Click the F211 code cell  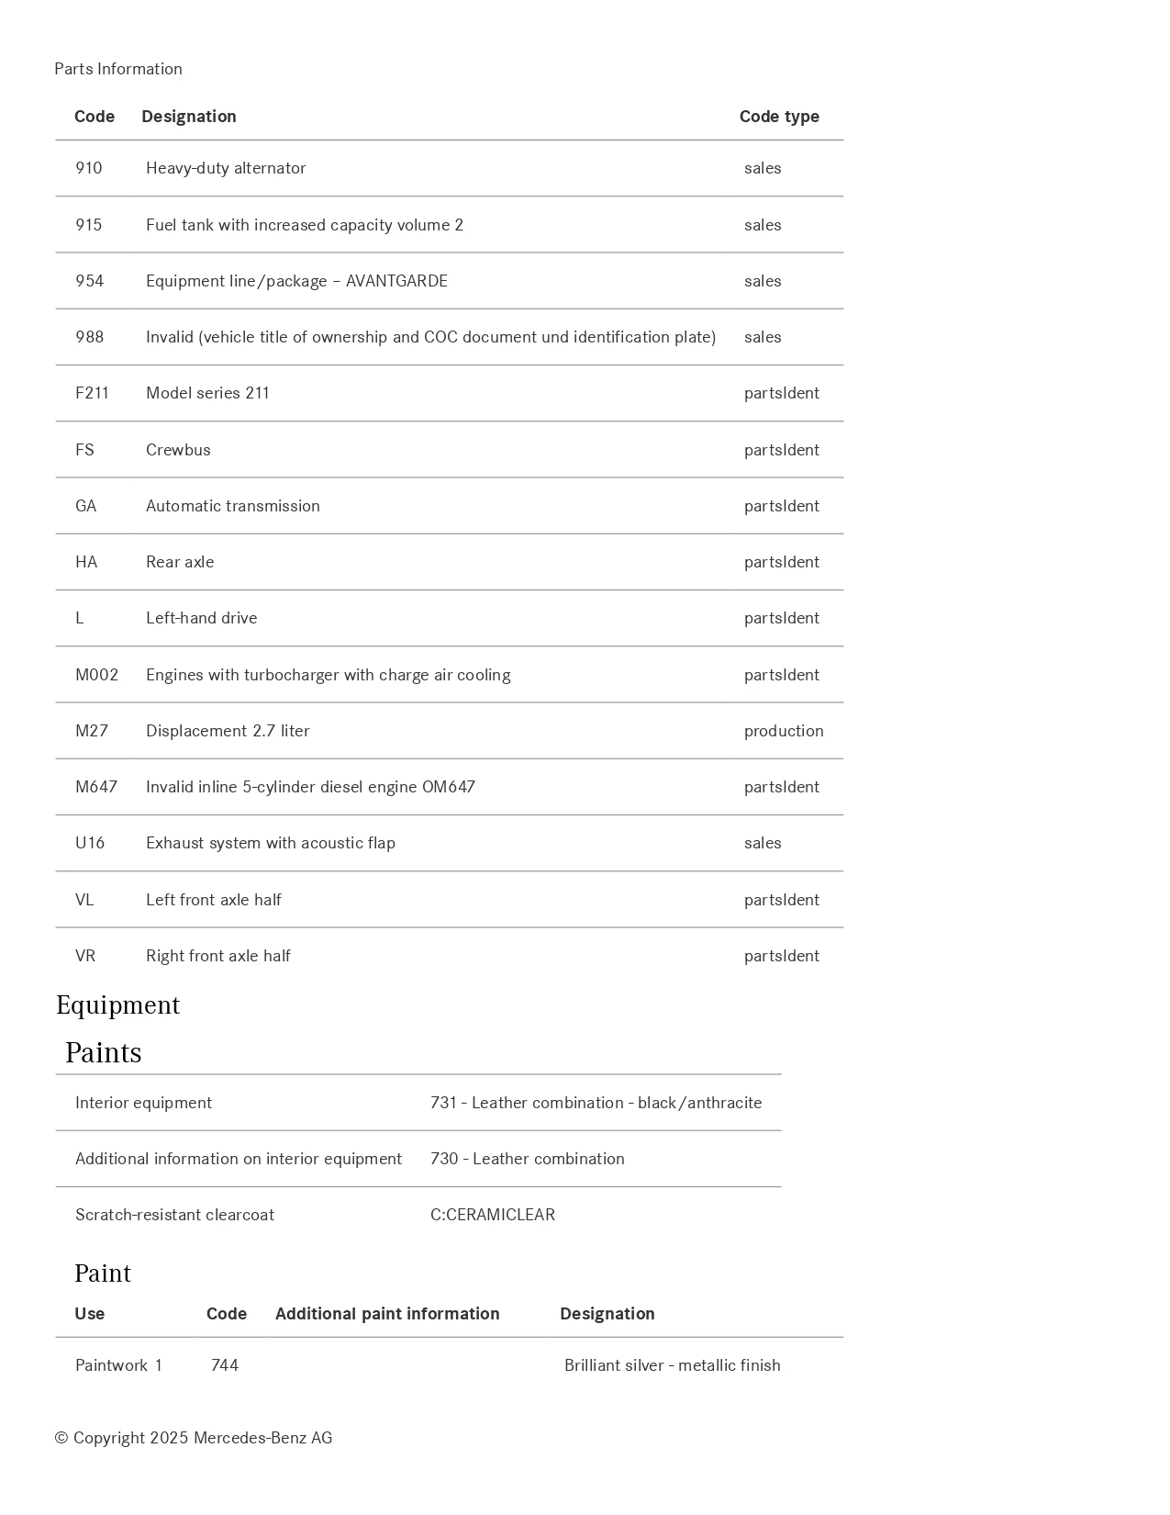click(x=92, y=393)
